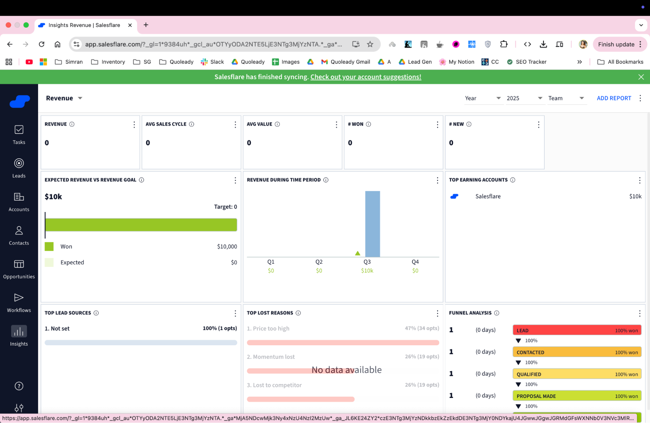Open the kebab menu on REVENUE card
The height and width of the screenshot is (423, 650).
(x=134, y=124)
